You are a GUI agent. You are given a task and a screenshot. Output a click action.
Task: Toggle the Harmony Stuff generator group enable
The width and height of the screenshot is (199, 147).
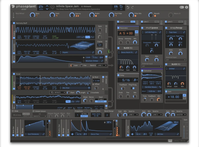[x=14, y=23]
